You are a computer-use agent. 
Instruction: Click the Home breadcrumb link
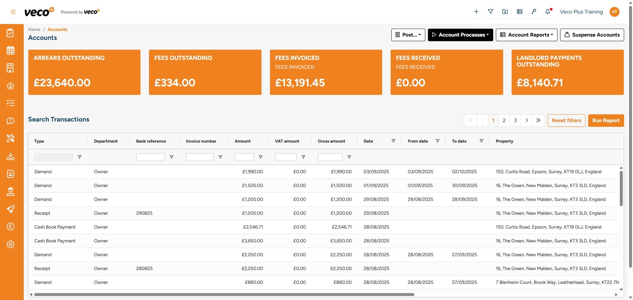[34, 29]
